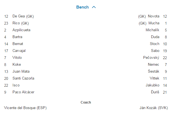The width and height of the screenshot is (171, 119).
Task: Click on Novota, Slovakia goalkeeper
Action: tap(153, 16)
